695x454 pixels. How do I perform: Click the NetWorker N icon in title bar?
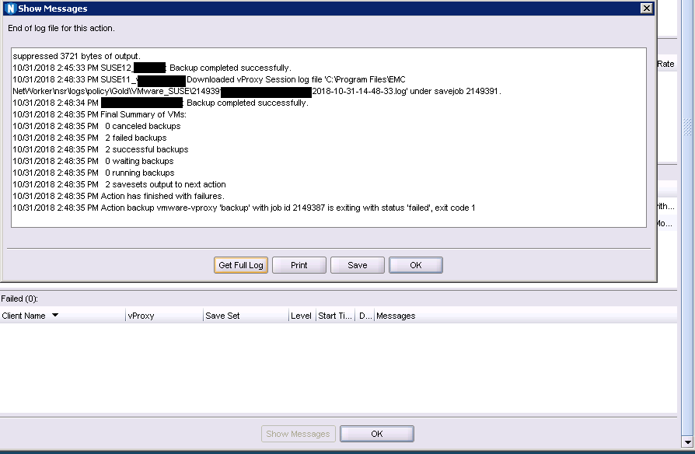click(x=11, y=9)
